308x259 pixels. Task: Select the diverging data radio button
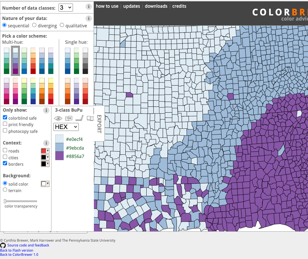(x=34, y=25)
